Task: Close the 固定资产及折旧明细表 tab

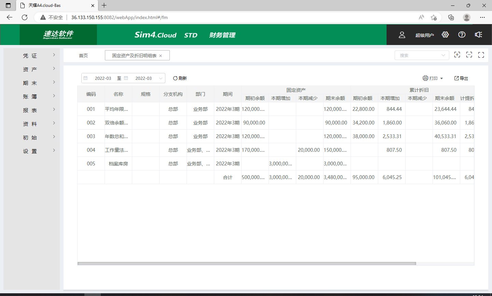Action: [x=161, y=56]
